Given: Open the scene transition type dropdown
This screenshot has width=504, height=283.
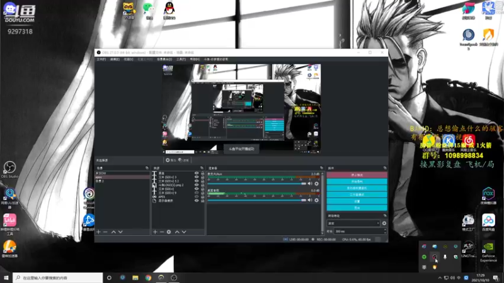Looking at the screenshot, I should [x=353, y=223].
